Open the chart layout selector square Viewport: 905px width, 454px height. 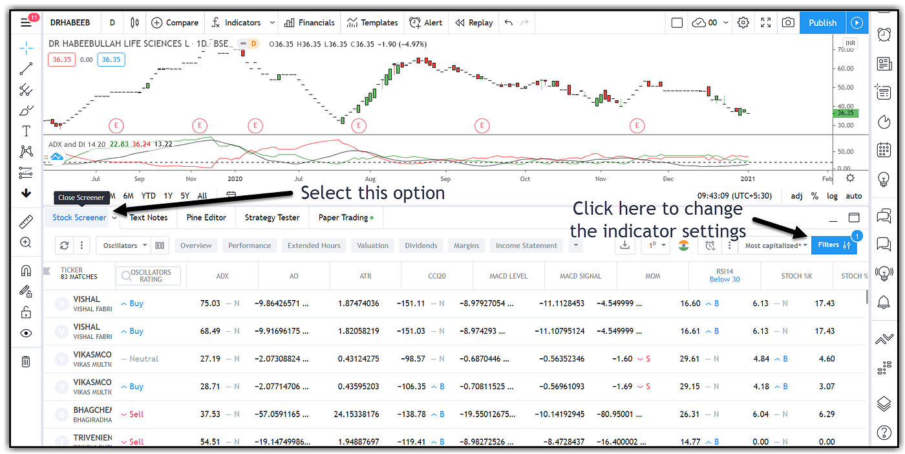(x=677, y=23)
